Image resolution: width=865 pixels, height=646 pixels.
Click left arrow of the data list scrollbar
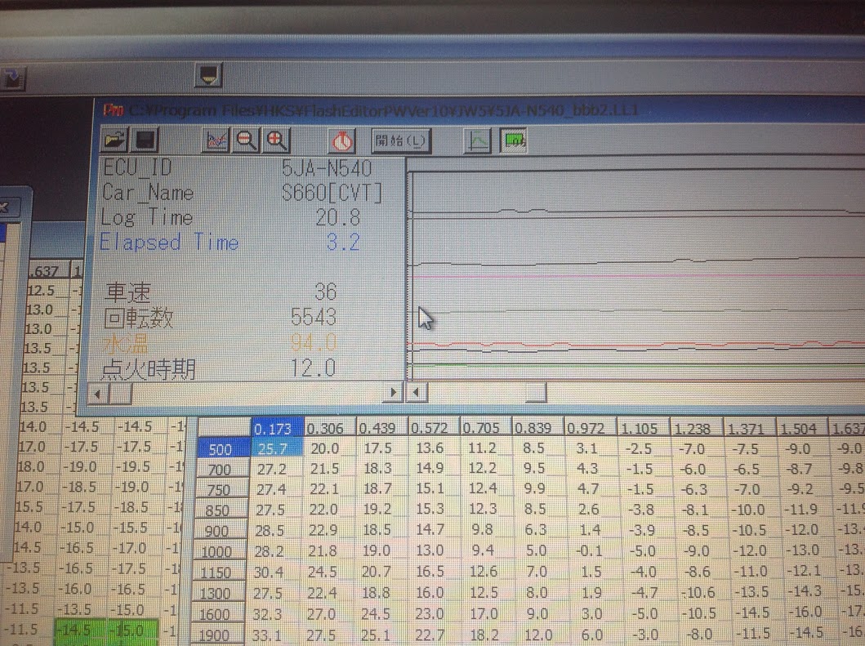98,394
